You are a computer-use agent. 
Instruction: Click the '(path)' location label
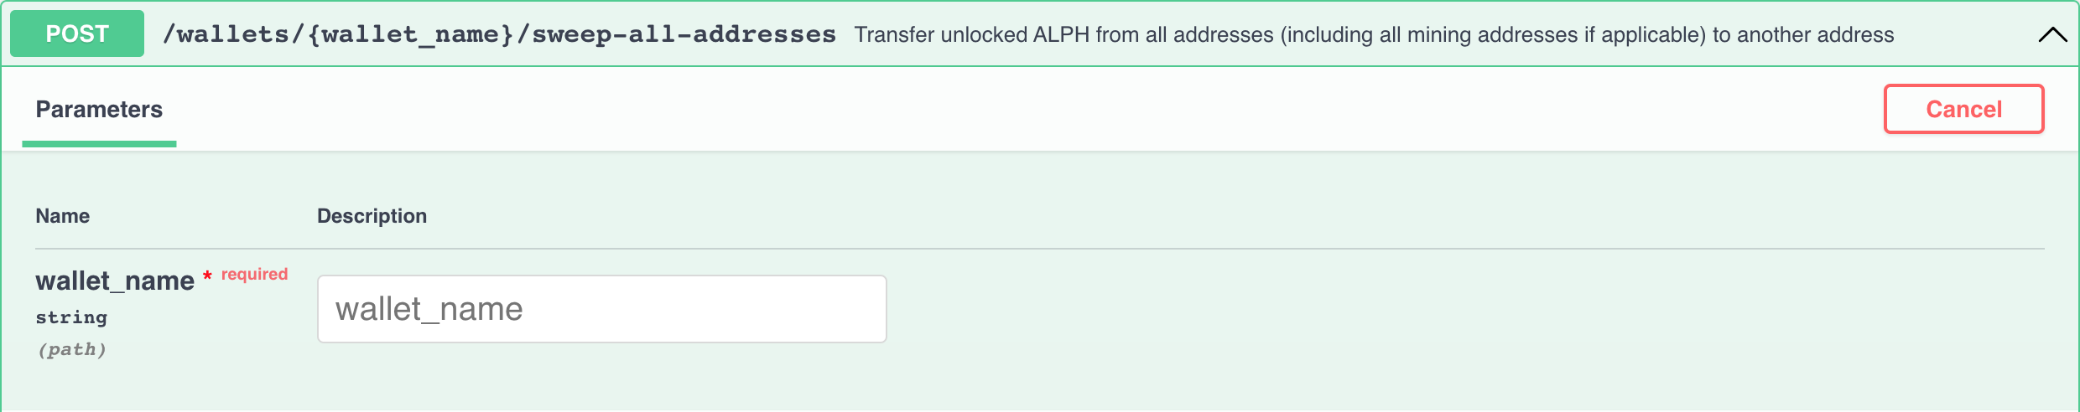coord(71,349)
